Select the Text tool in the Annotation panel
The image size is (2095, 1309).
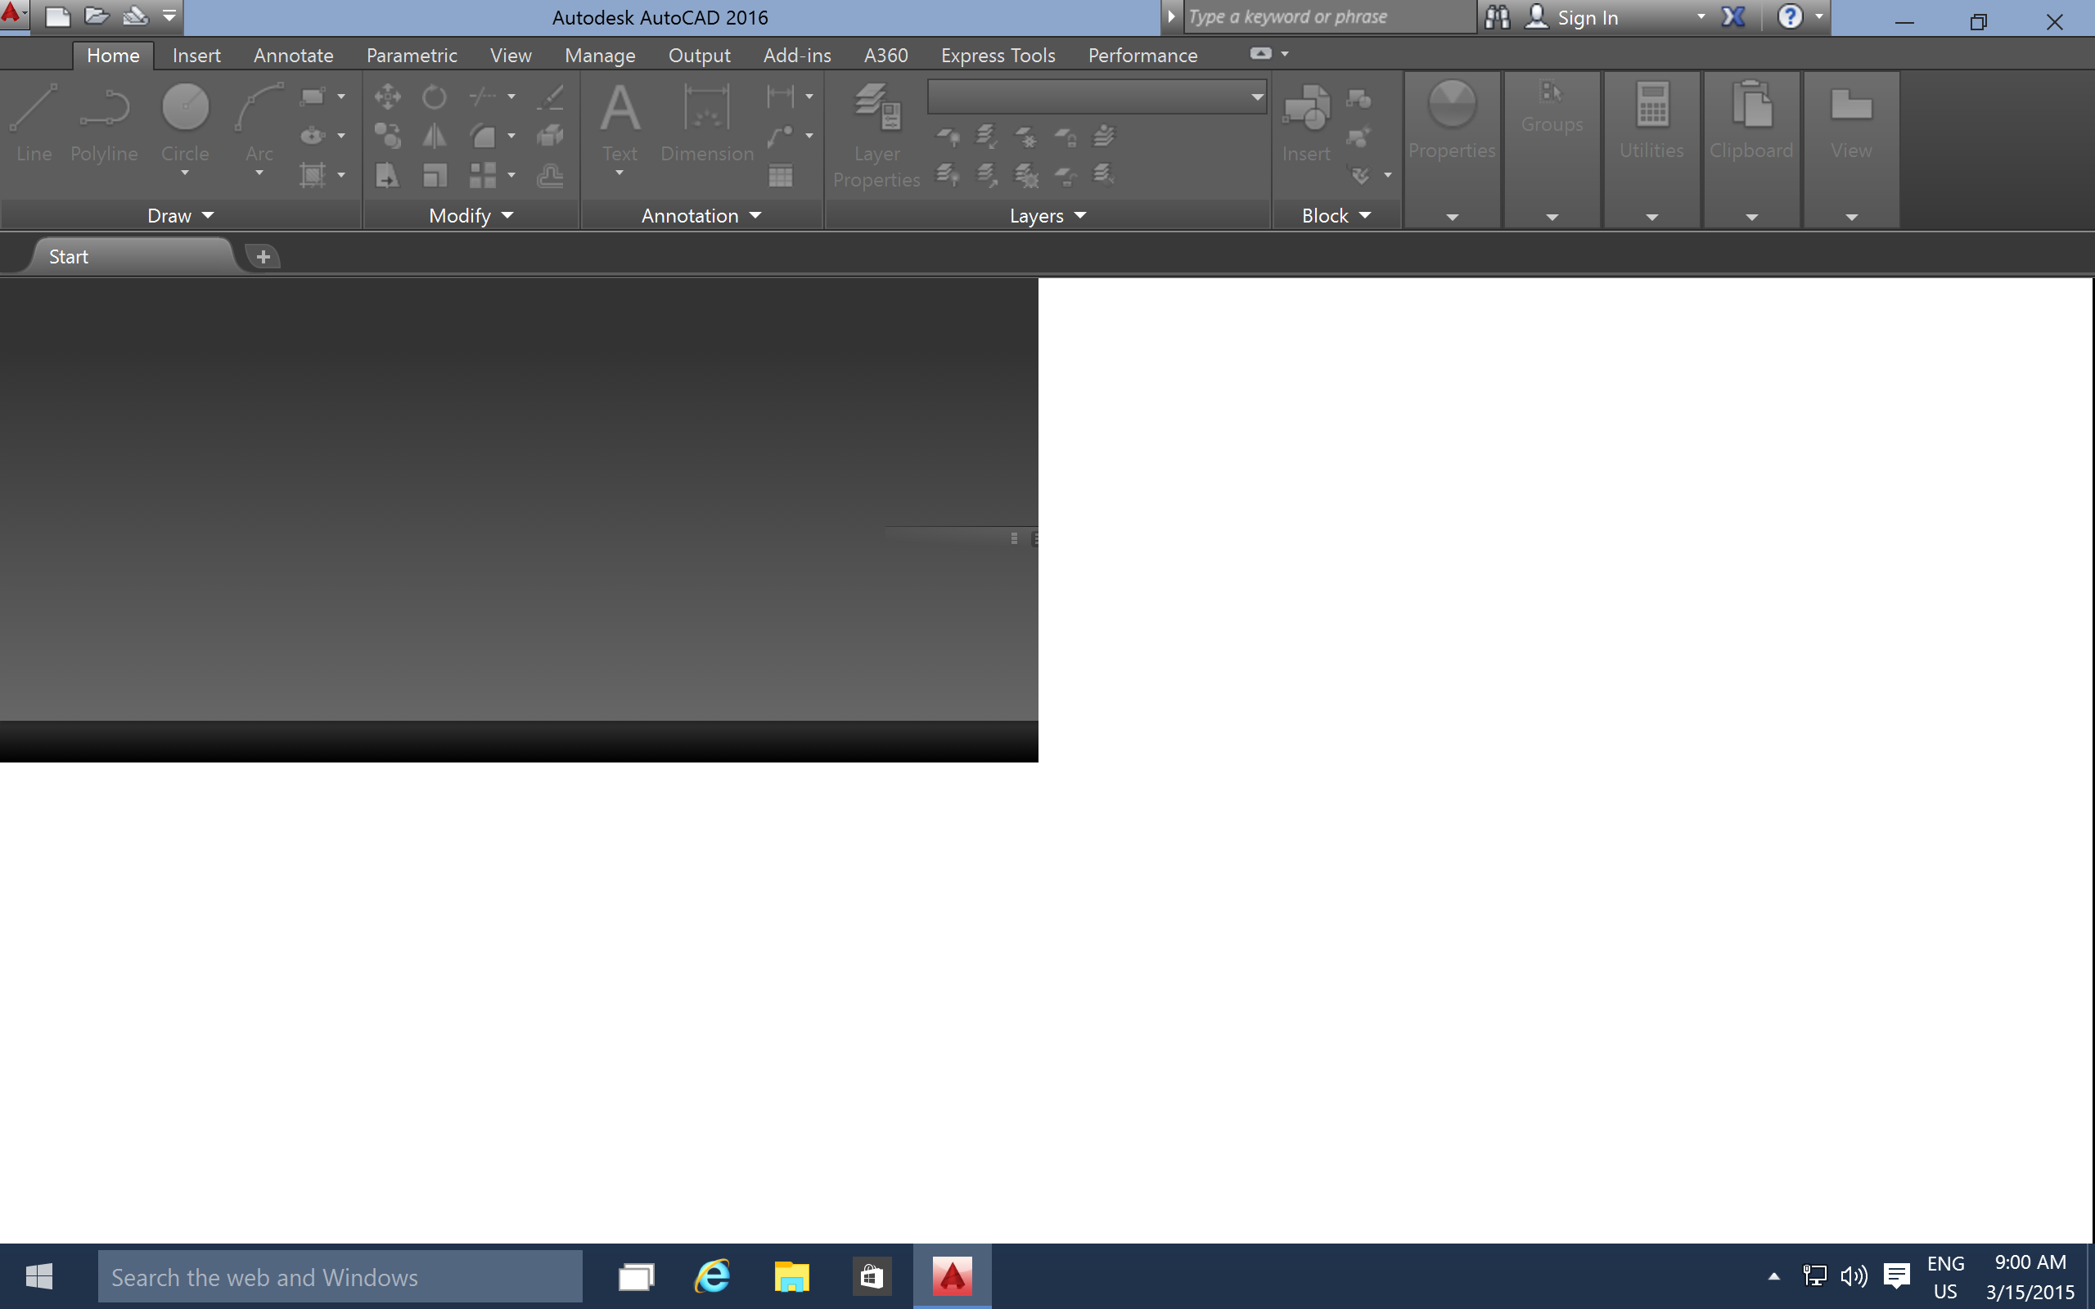tap(619, 123)
